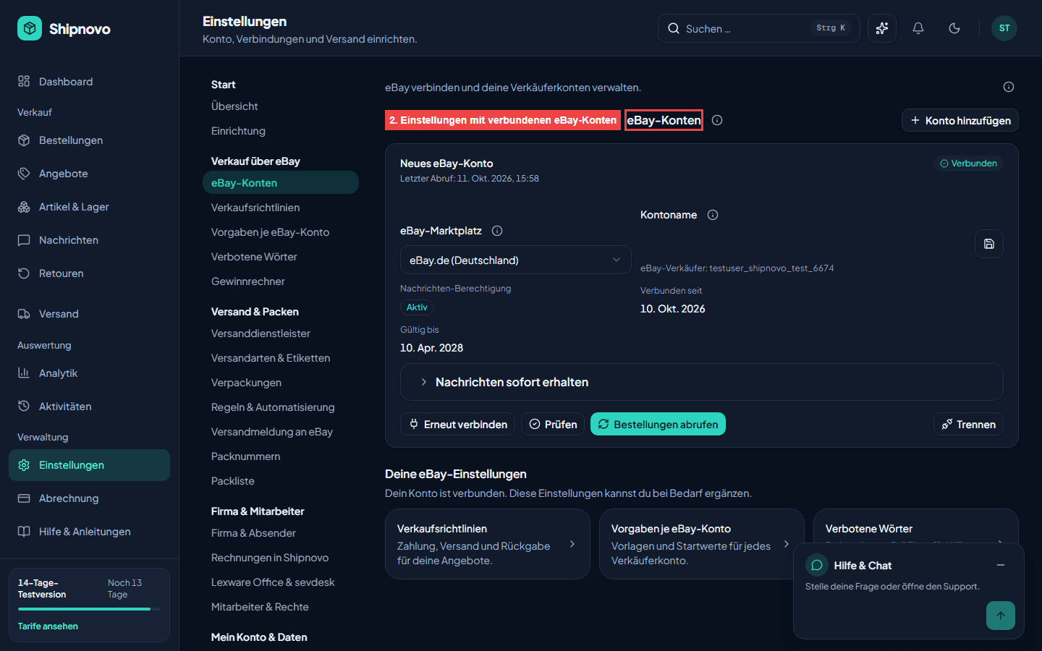The height and width of the screenshot is (651, 1042).
Task: Open Abrechnung in the sidebar
Action: coord(89,498)
